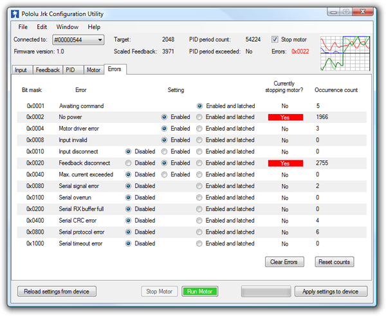This screenshot has width=386, height=316.
Task: Switch to the Motor tab
Action: point(93,70)
